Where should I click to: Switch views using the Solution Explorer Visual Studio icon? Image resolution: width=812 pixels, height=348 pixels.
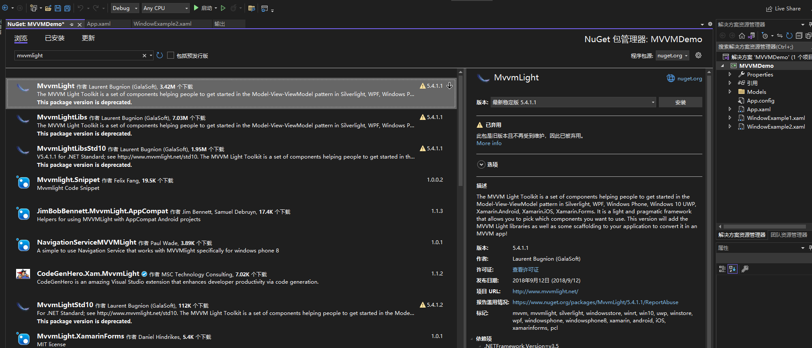click(752, 36)
